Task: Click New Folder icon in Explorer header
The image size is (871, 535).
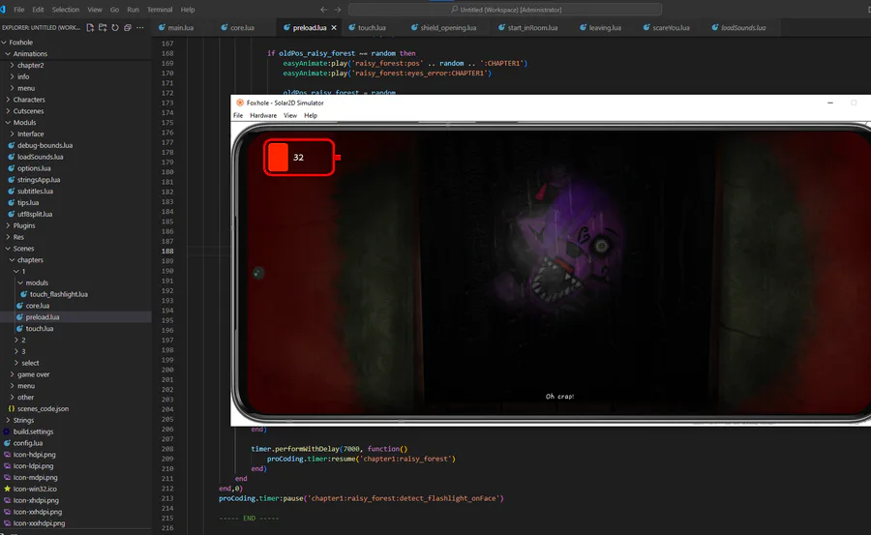Action: (x=103, y=27)
